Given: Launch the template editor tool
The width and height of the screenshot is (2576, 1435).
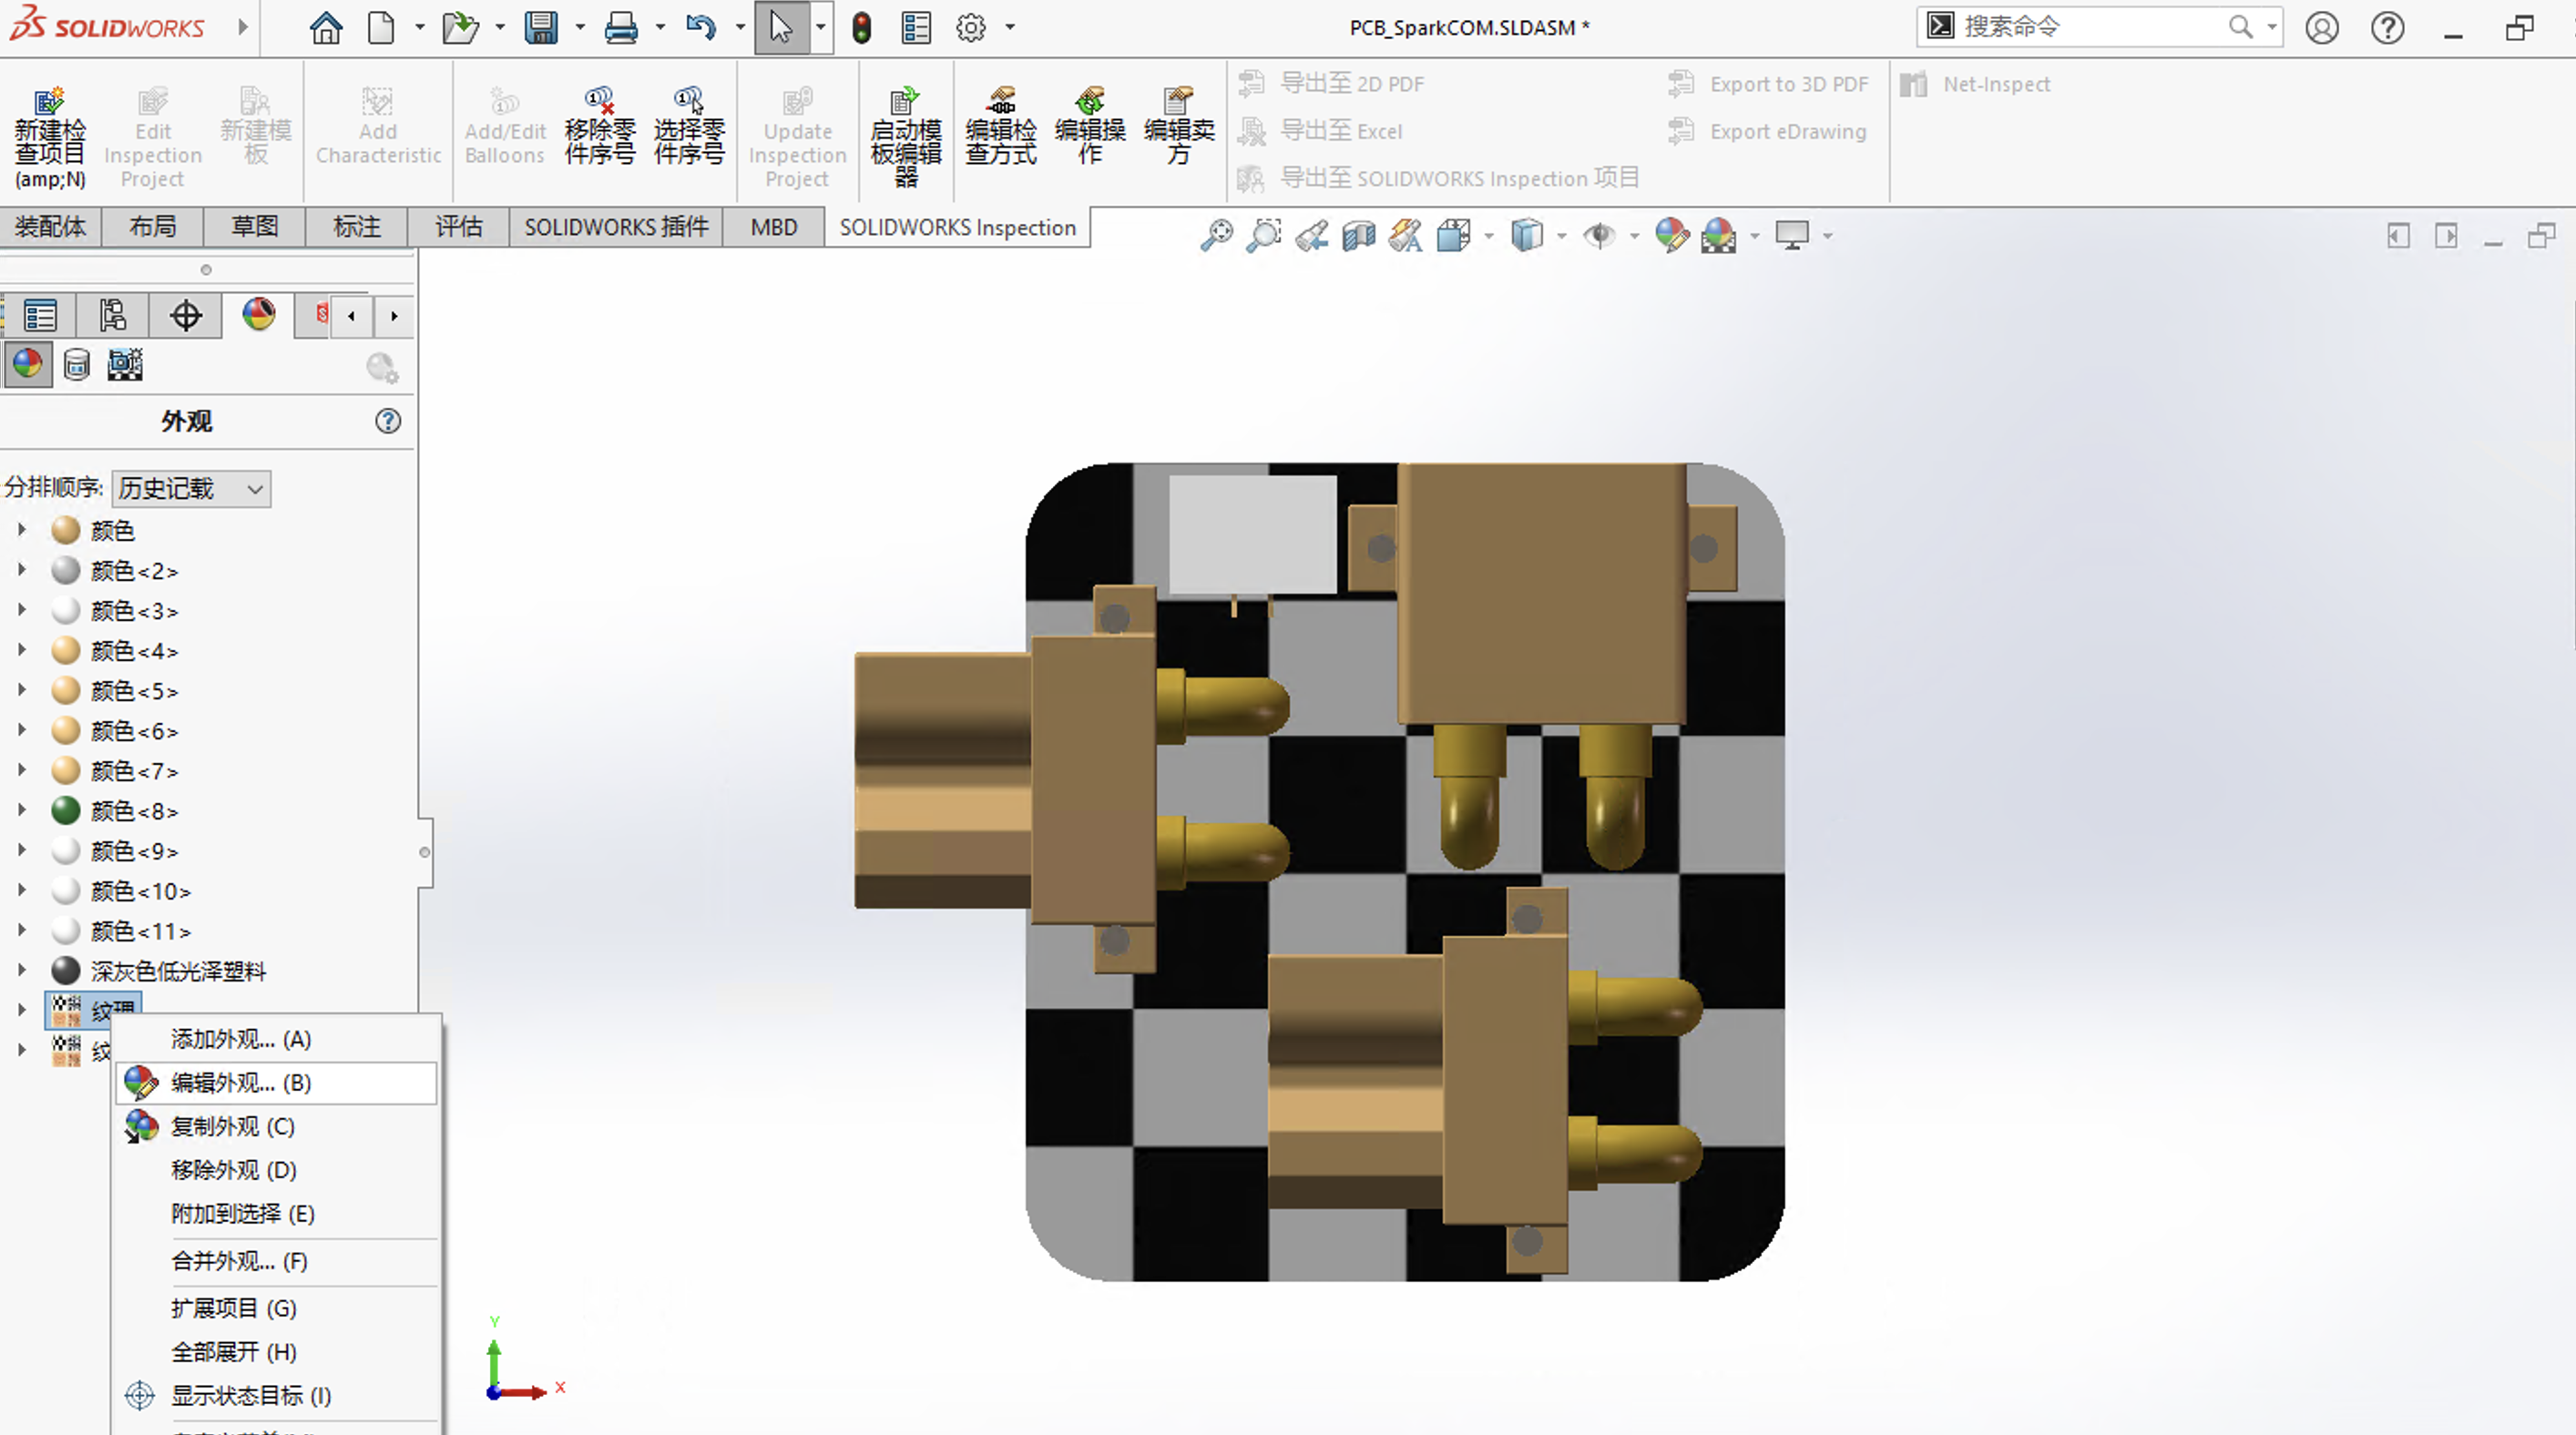Looking at the screenshot, I should [x=906, y=137].
